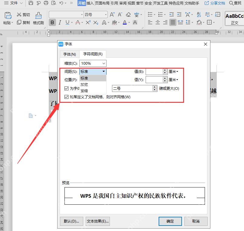Open the 引用 ribbon tab

[114, 3]
